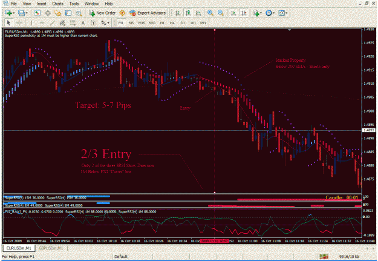Switch to the MN timeframe

[x=203, y=23]
